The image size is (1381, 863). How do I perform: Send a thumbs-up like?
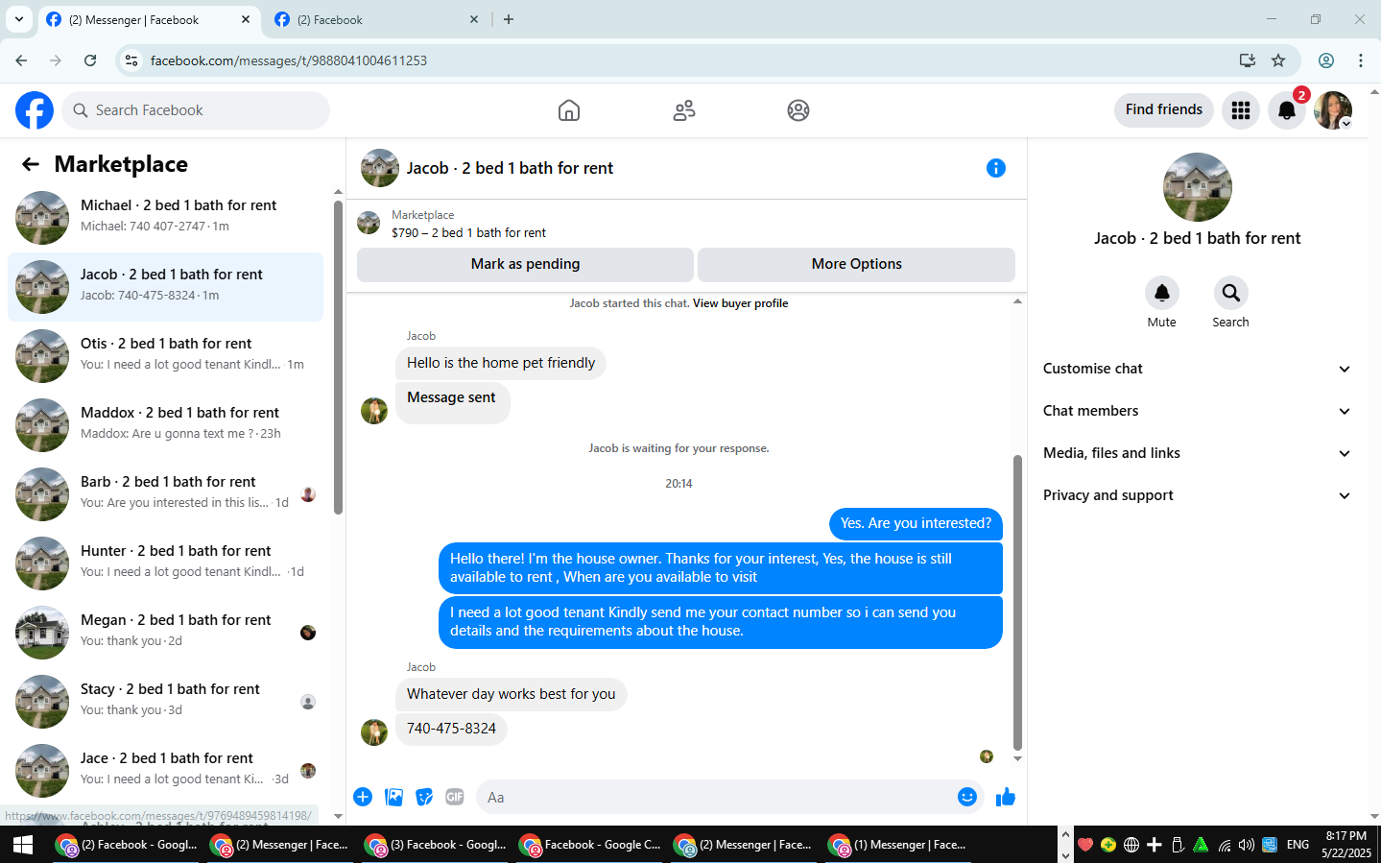coord(1006,797)
